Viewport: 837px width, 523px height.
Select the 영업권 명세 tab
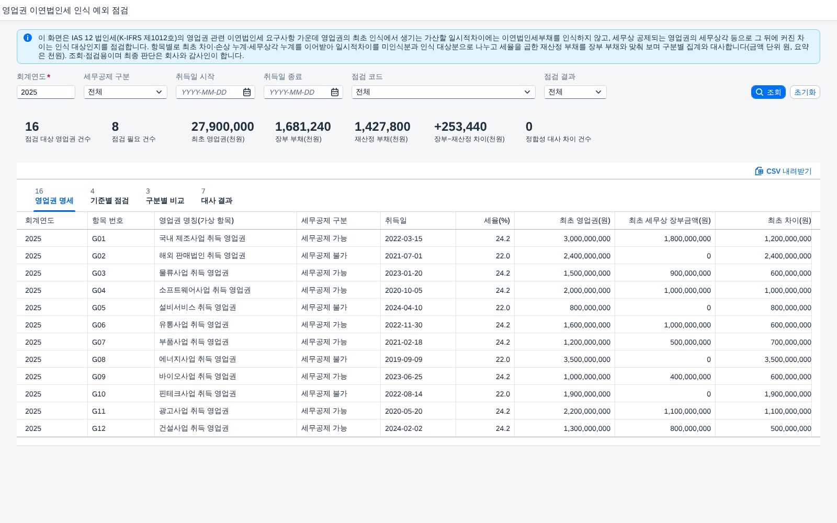tap(54, 196)
